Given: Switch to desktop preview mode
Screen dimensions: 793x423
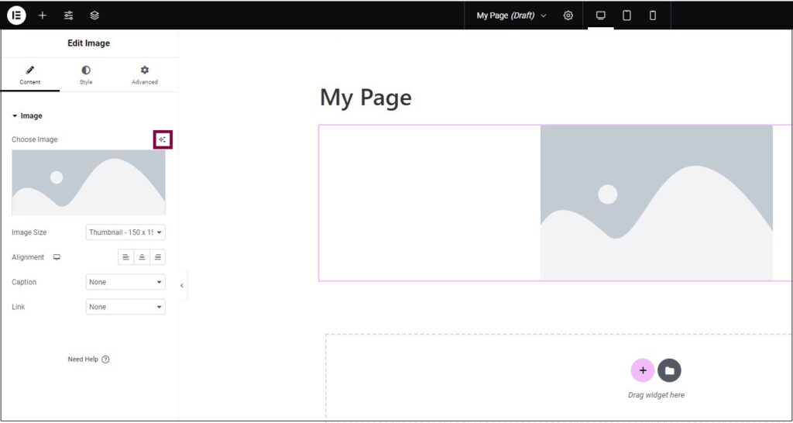Looking at the screenshot, I should [600, 15].
